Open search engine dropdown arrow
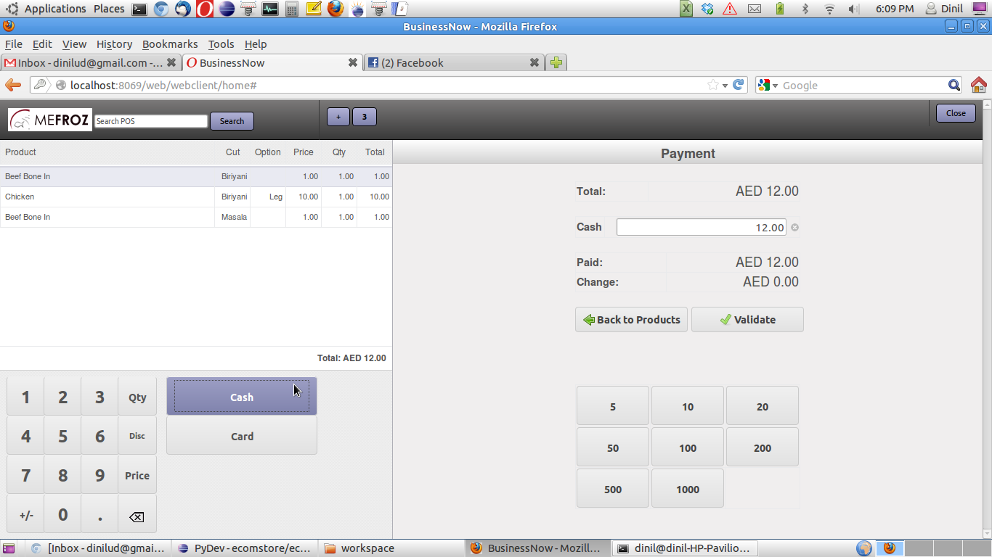This screenshot has height=557, width=992. pos(775,86)
